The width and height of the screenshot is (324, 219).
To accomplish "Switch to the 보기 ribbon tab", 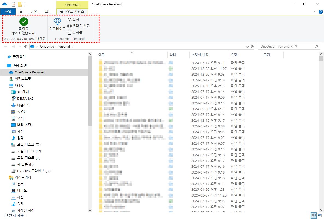I will (x=48, y=12).
